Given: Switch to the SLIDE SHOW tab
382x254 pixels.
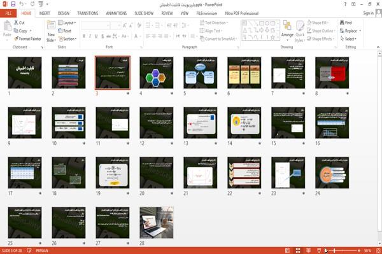Looking at the screenshot, I should [144, 13].
